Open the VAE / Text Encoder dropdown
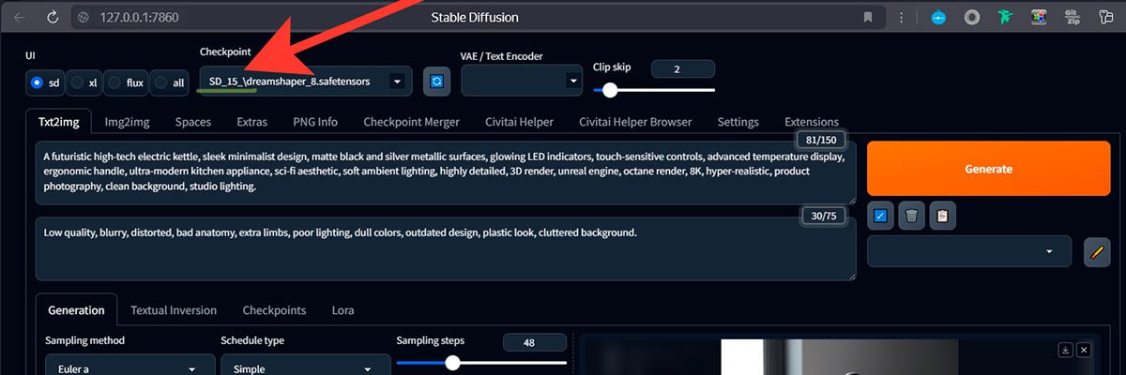Screen dimensions: 1126x375 coord(522,82)
